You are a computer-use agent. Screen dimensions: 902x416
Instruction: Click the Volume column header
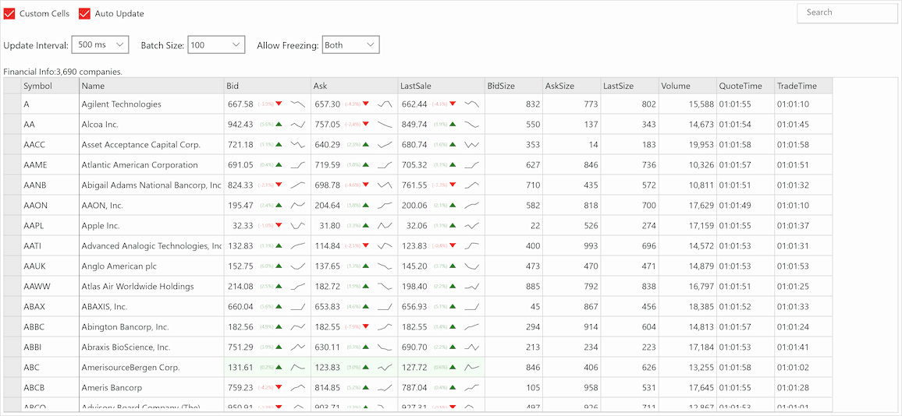pyautogui.click(x=688, y=86)
